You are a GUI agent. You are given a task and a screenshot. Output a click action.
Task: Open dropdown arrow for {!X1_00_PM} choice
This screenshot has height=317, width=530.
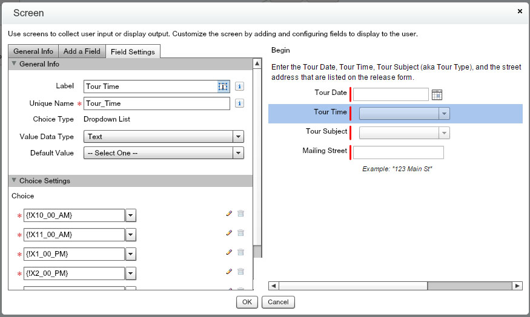coord(130,254)
